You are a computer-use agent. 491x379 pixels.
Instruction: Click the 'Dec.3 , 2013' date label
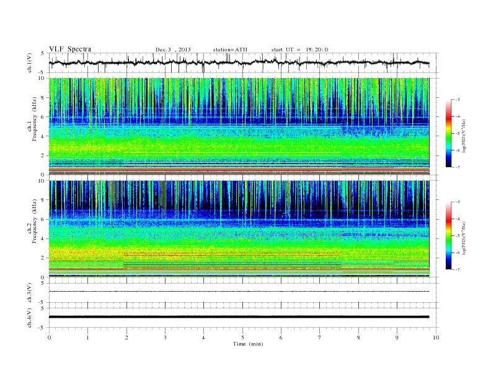173,50
